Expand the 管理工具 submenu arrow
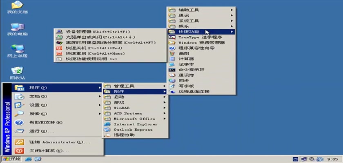343x163 pixels. point(164,86)
